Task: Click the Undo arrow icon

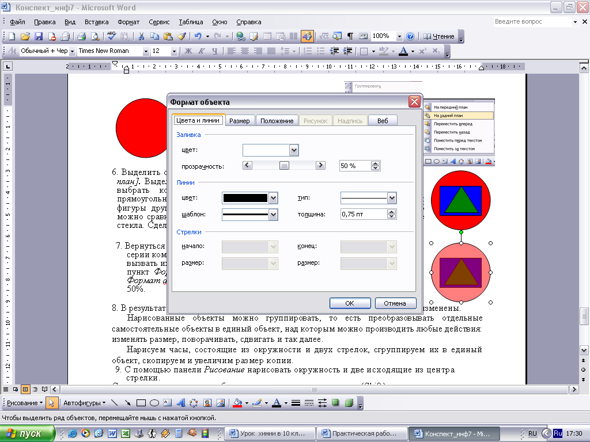Action: 198,36
